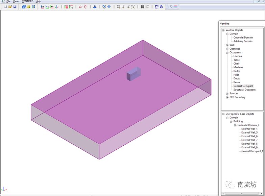
Task: Click the Save disk icon
Action: pos(15,7)
